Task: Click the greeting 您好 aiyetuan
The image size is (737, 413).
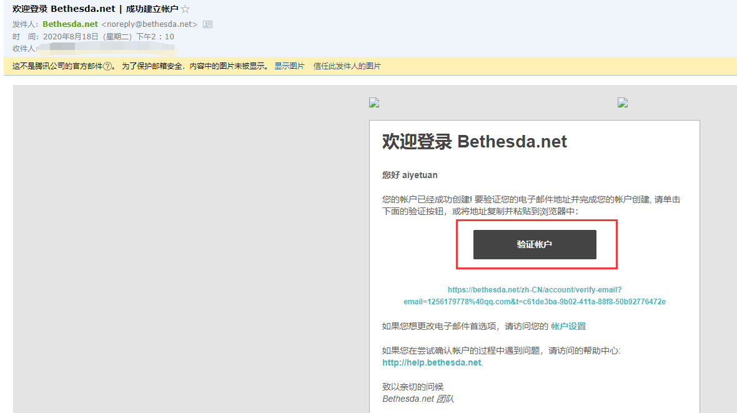Action: pos(410,175)
